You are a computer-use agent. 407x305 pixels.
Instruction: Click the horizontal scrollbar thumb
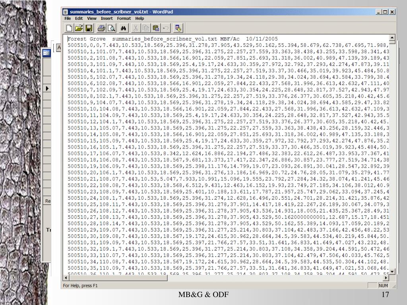pyautogui.click(x=118, y=278)
